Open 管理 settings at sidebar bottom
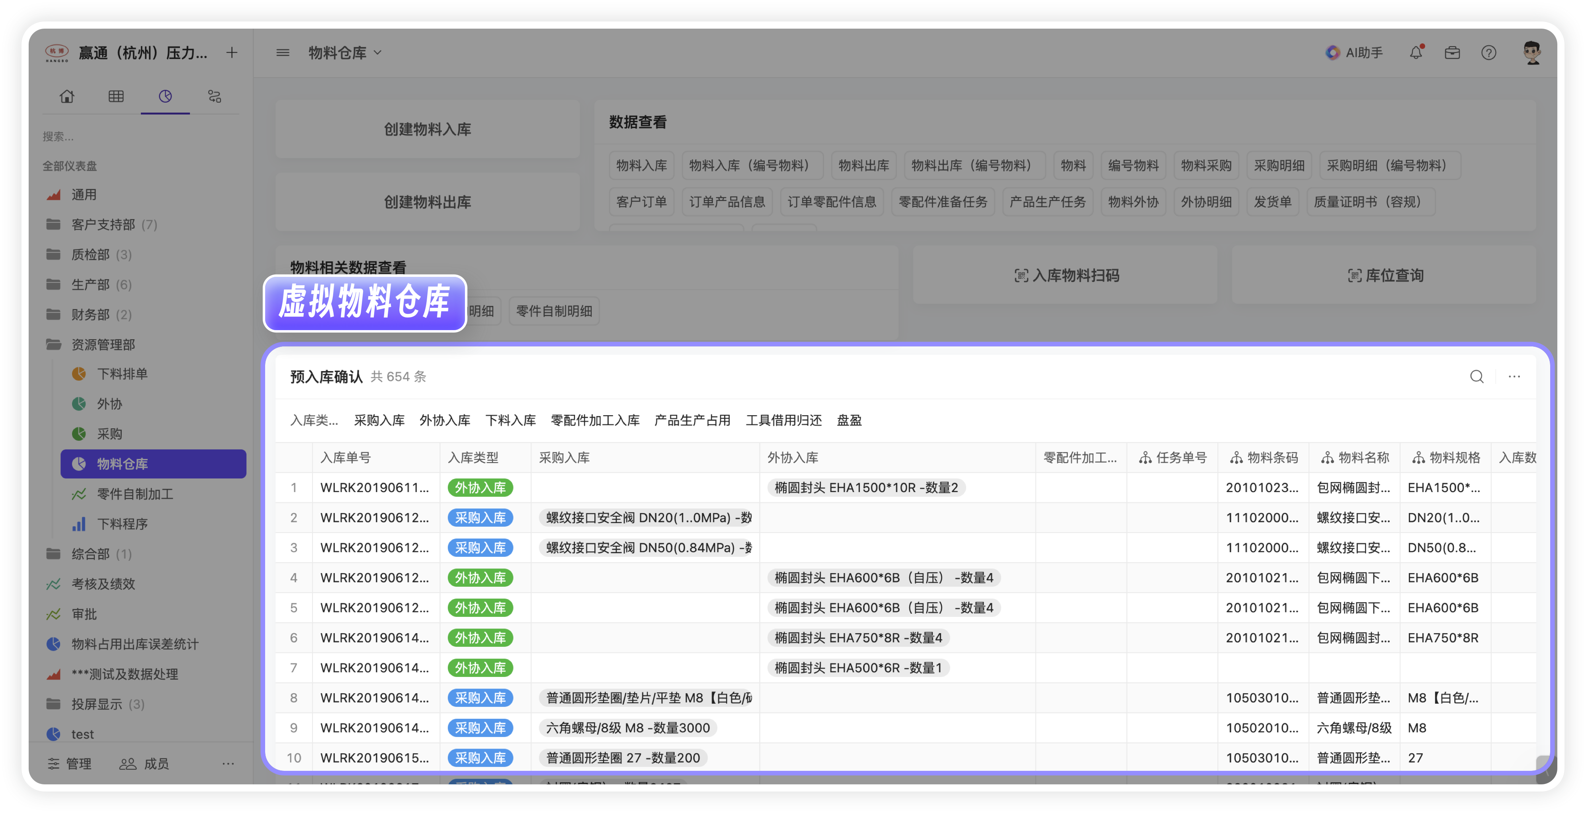 pyautogui.click(x=69, y=763)
